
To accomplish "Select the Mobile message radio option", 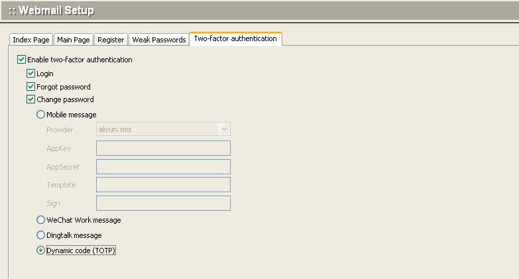I will point(41,115).
